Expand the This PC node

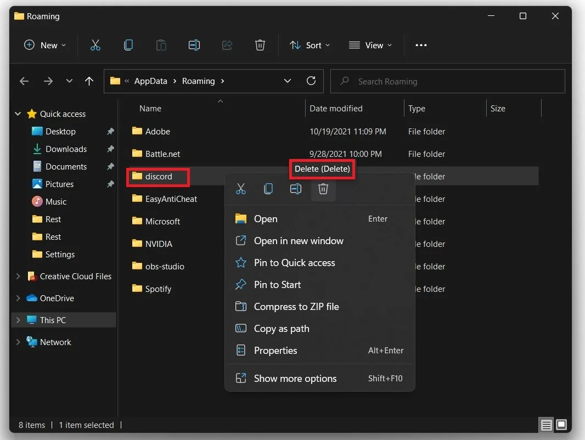(x=18, y=320)
